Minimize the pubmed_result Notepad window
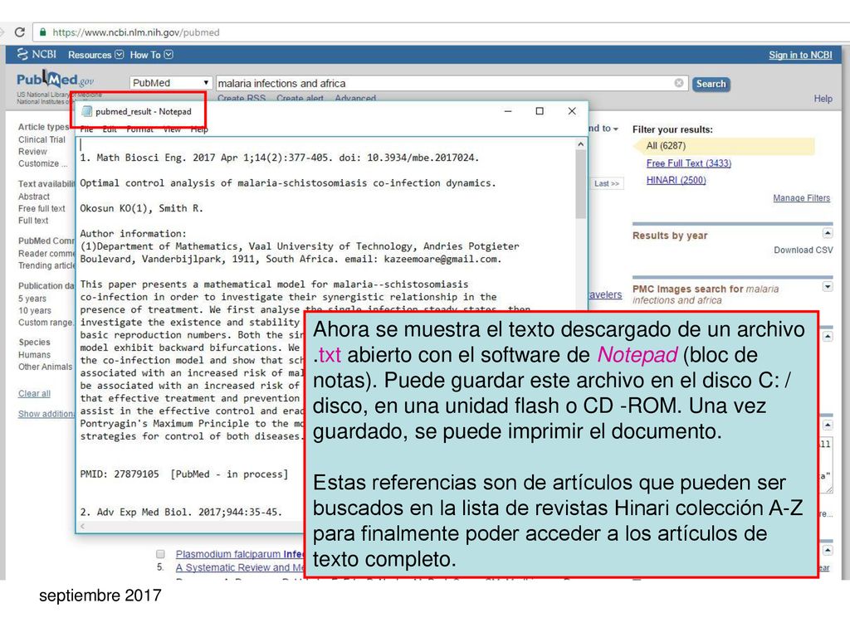This screenshot has height=637, width=850. pos(508,111)
